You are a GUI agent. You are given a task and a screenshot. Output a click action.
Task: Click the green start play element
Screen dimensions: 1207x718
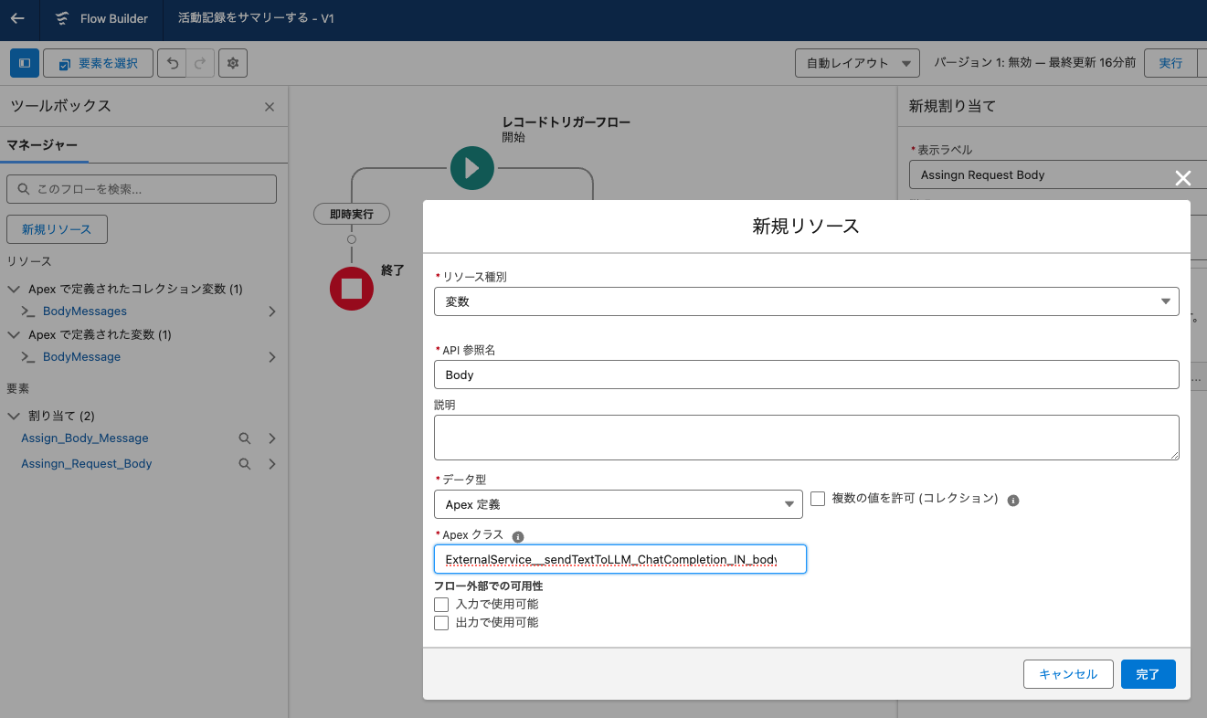click(472, 168)
